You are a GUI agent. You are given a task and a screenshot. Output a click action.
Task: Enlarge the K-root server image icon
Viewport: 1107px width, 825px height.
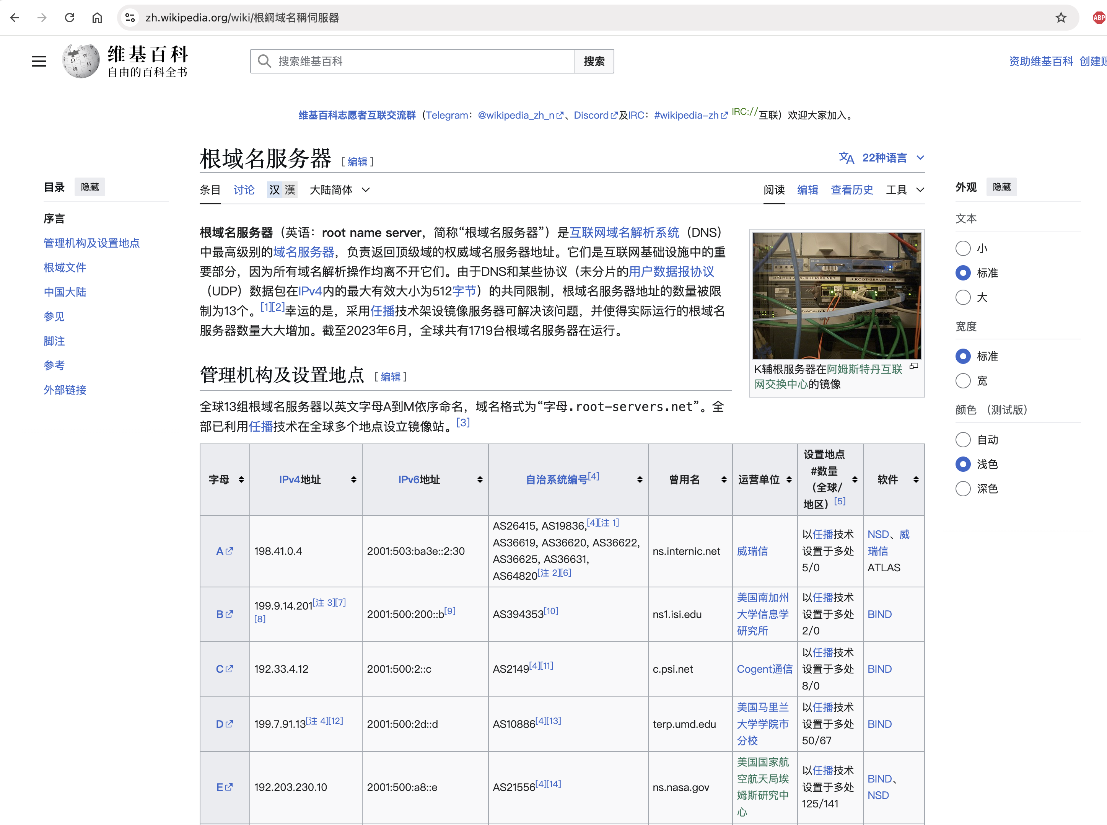(914, 366)
